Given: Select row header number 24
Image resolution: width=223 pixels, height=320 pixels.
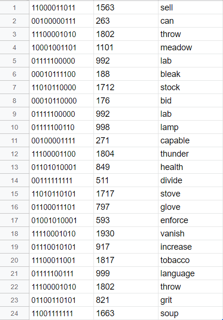Looking at the screenshot, I should pyautogui.click(x=15, y=313).
